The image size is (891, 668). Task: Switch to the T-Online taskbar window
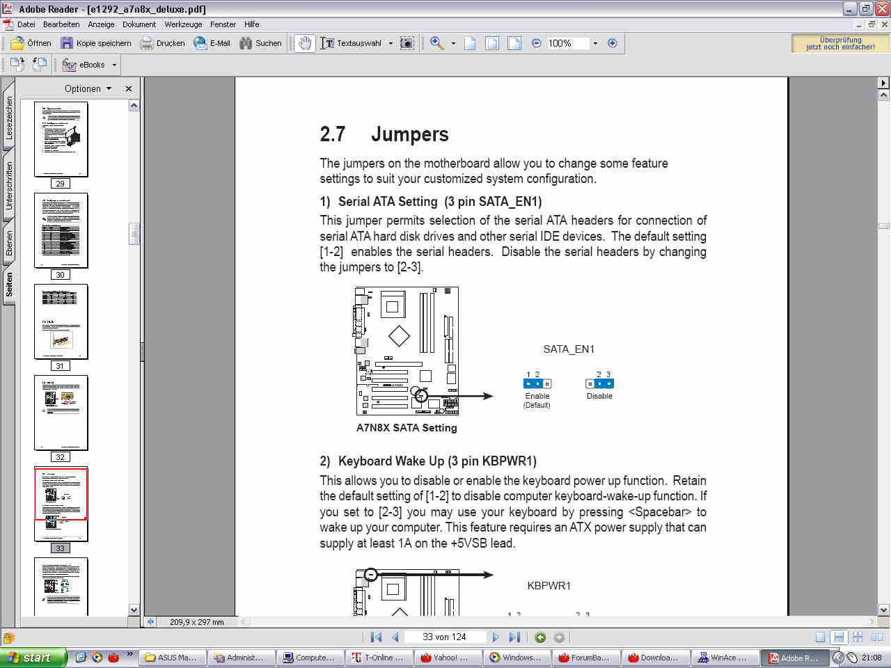point(378,658)
